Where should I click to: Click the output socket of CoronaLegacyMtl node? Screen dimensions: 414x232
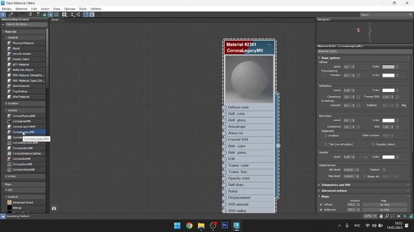coord(278,146)
